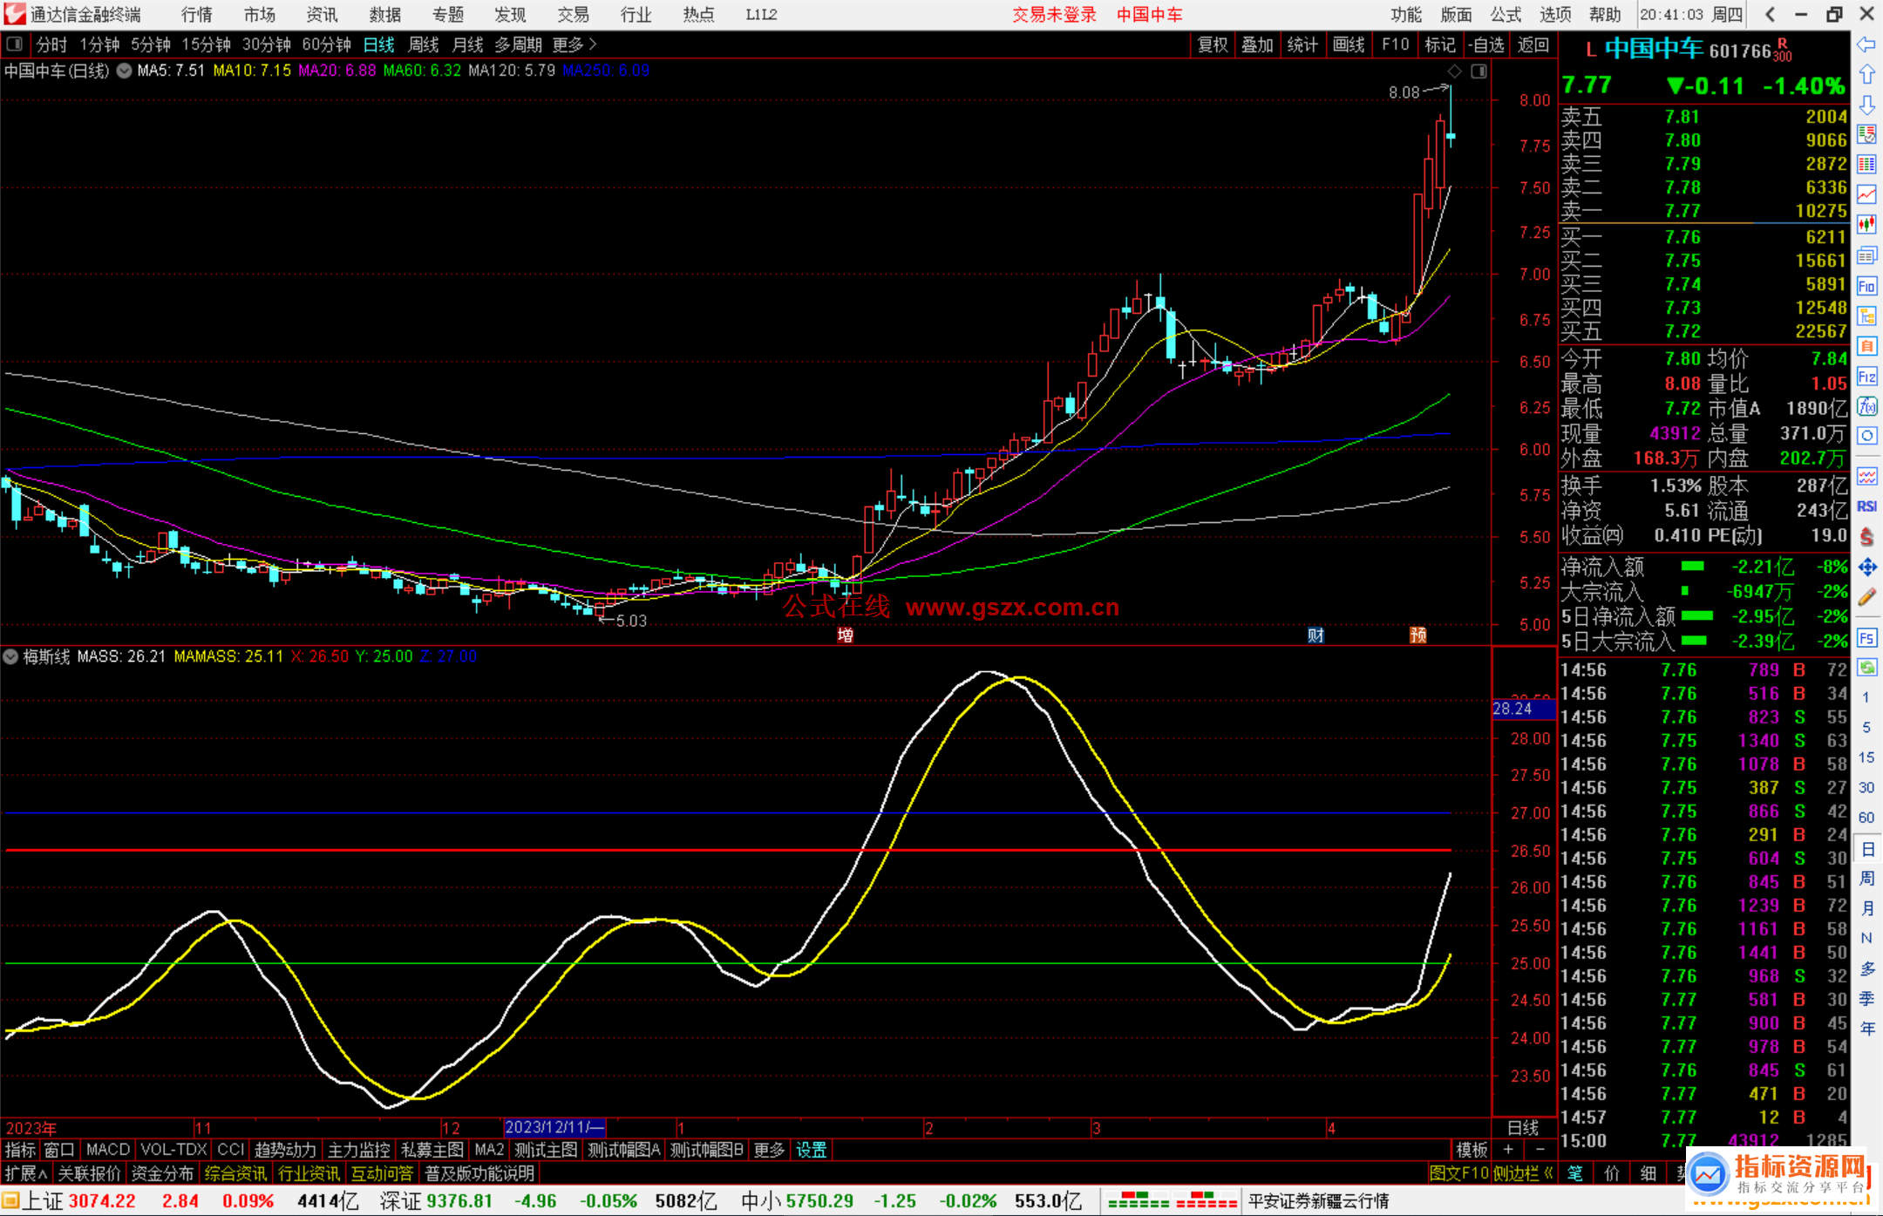Click the F10 info icon in right sidebar
The height and width of the screenshot is (1216, 1883).
[x=1866, y=286]
